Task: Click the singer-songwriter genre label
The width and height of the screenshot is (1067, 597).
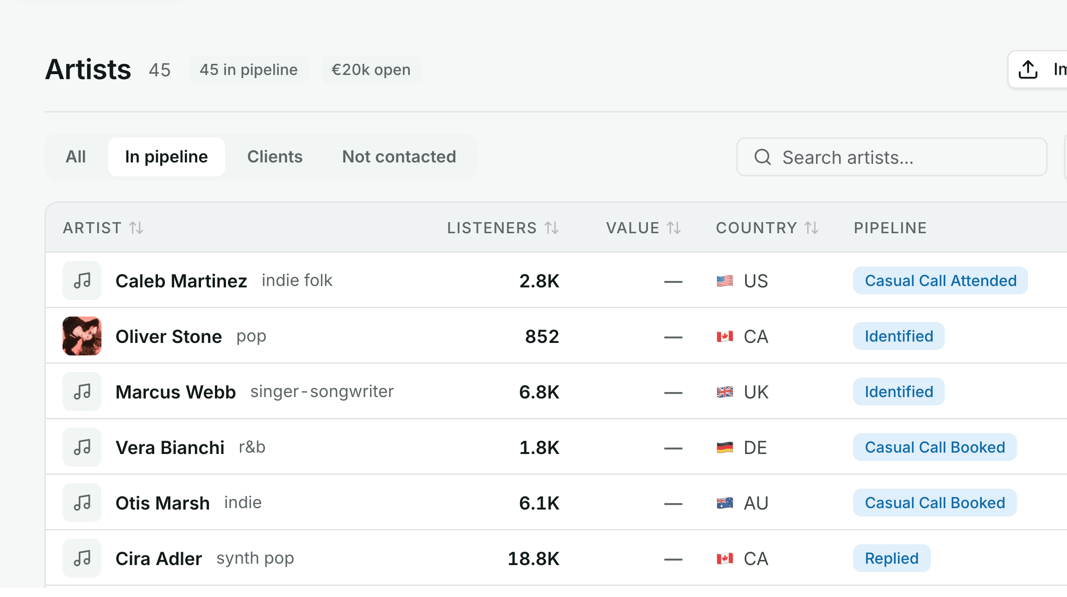Action: tap(322, 392)
